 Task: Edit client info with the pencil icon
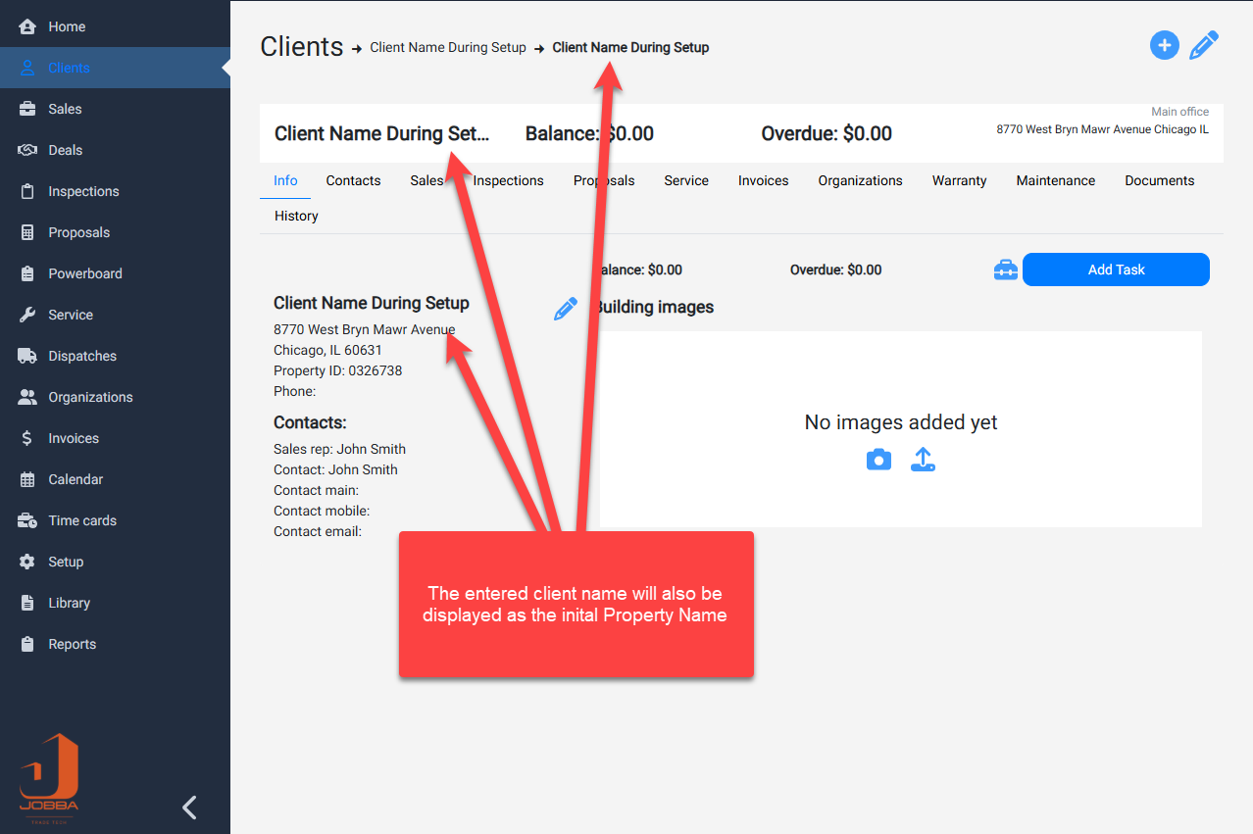tap(566, 310)
